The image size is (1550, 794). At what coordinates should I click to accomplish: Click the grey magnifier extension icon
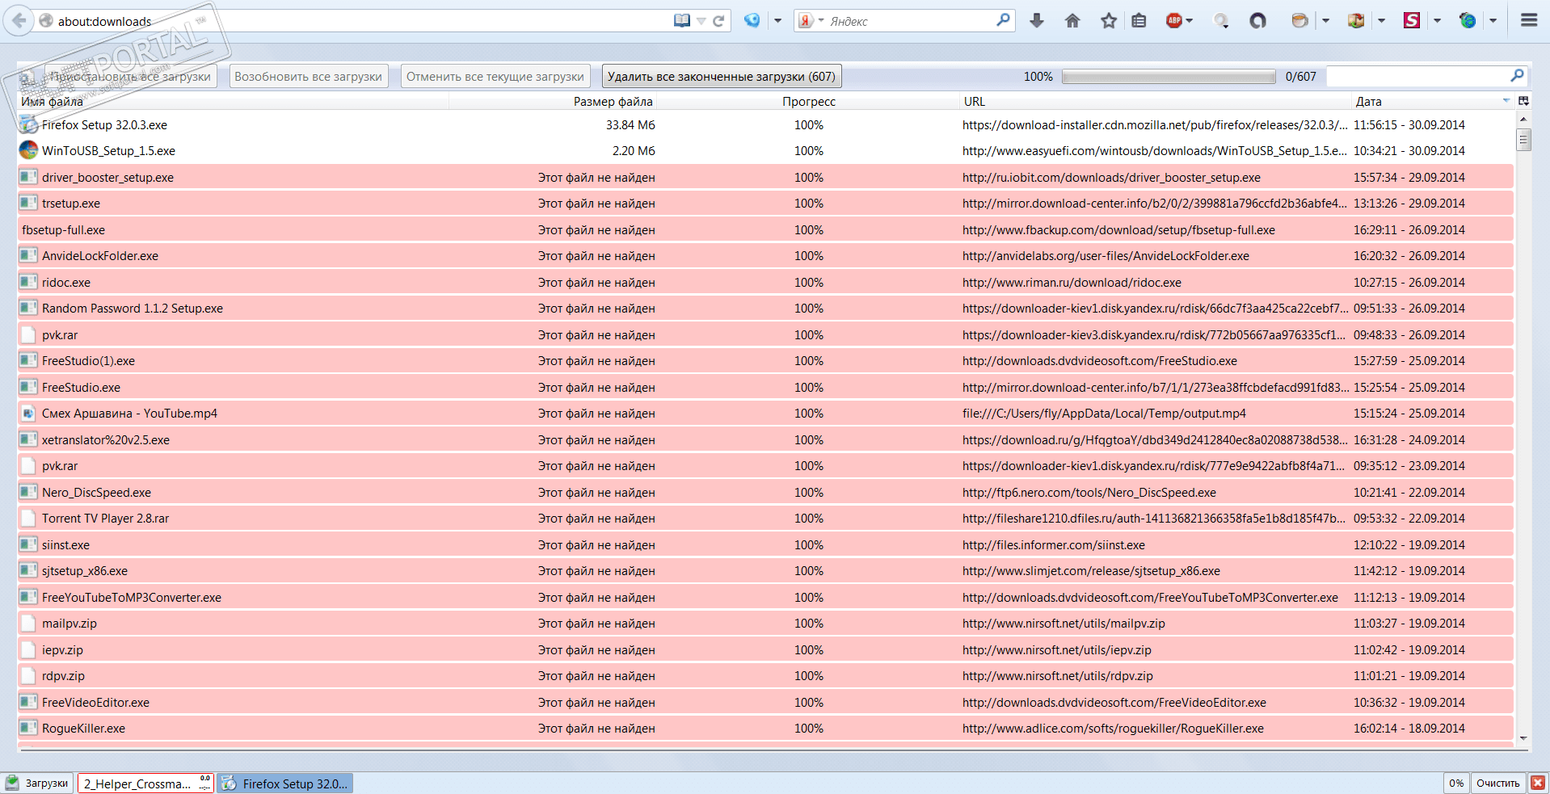[x=1221, y=21]
